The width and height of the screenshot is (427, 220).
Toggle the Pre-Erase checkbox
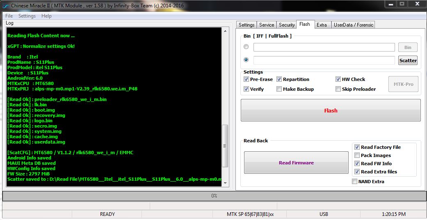pyautogui.click(x=246, y=79)
